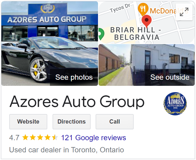Click the Call button

115,122
